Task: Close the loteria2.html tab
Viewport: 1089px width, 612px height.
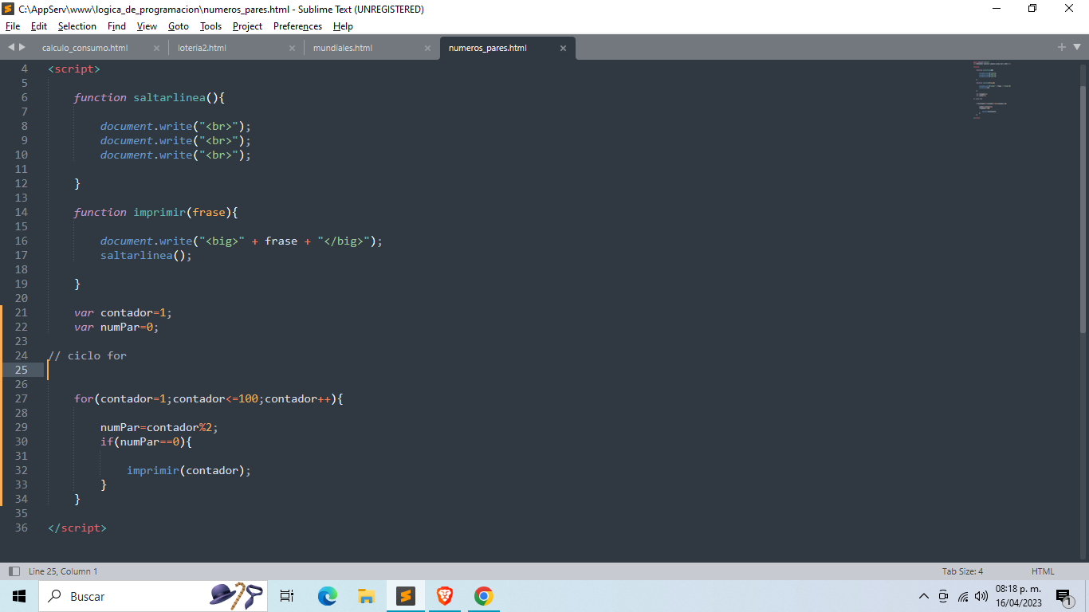Action: 292,48
